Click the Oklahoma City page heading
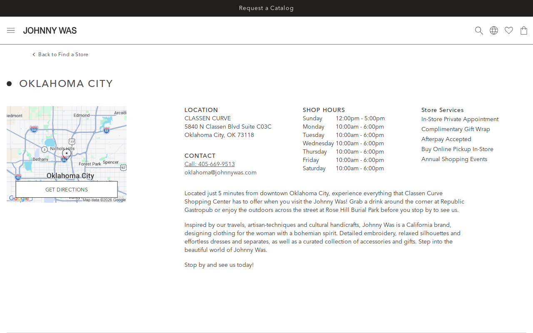Screen dimensions: 533x333 click(66, 84)
